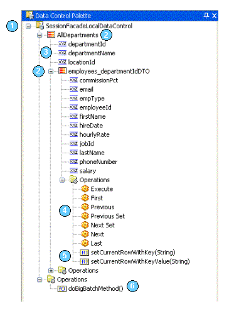Click the Next operation gear icon
The width and height of the screenshot is (234, 316).
coord(85,234)
